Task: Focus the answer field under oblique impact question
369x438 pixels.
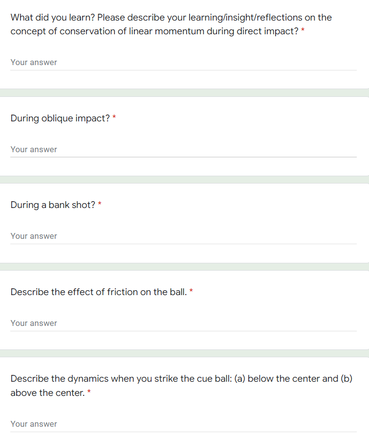Action: point(184,149)
